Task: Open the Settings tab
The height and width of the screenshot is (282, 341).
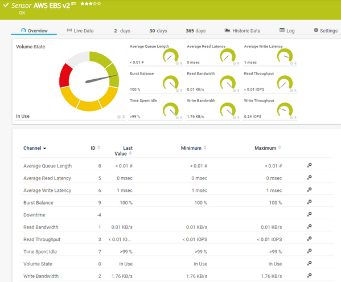Action: coord(326,31)
